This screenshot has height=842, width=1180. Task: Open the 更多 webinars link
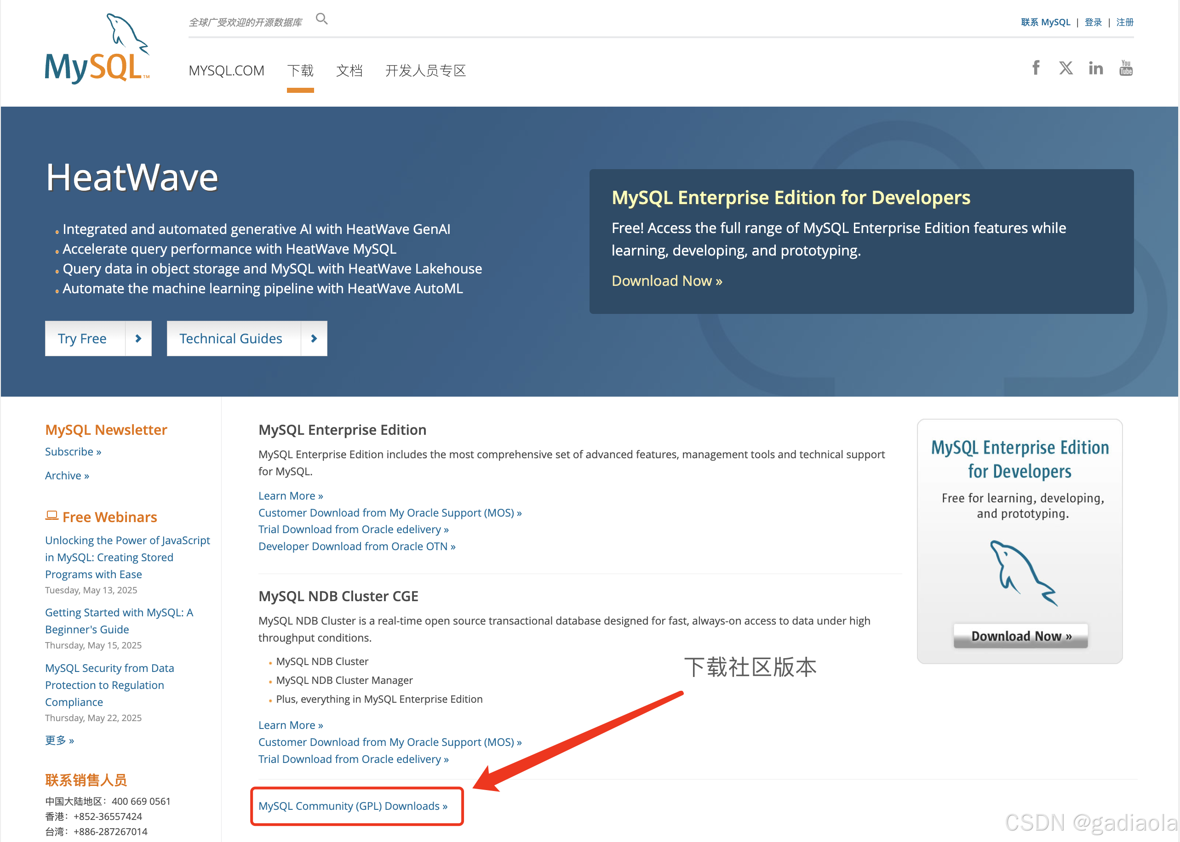[59, 740]
